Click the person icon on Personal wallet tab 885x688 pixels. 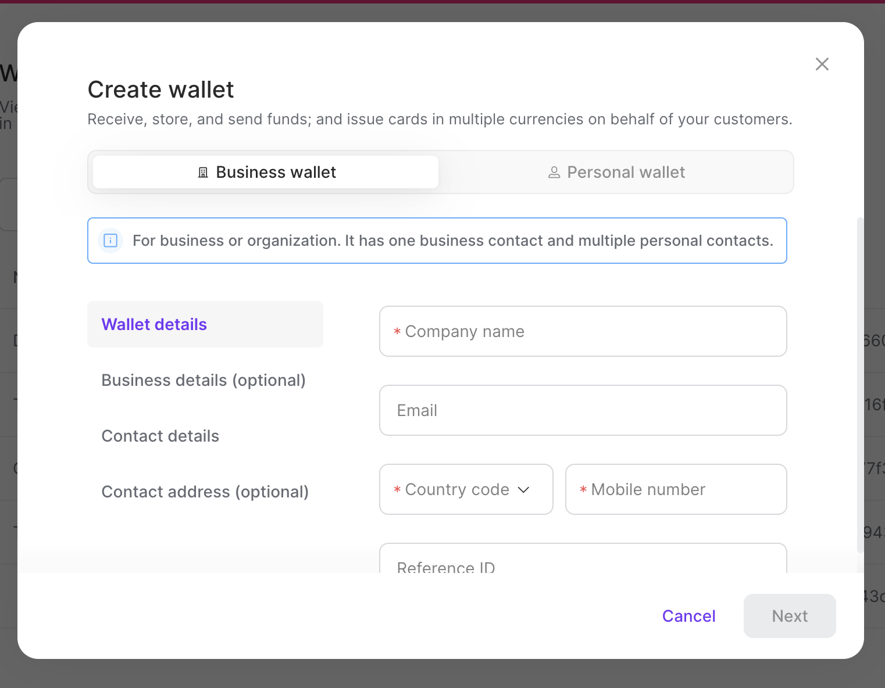[553, 172]
